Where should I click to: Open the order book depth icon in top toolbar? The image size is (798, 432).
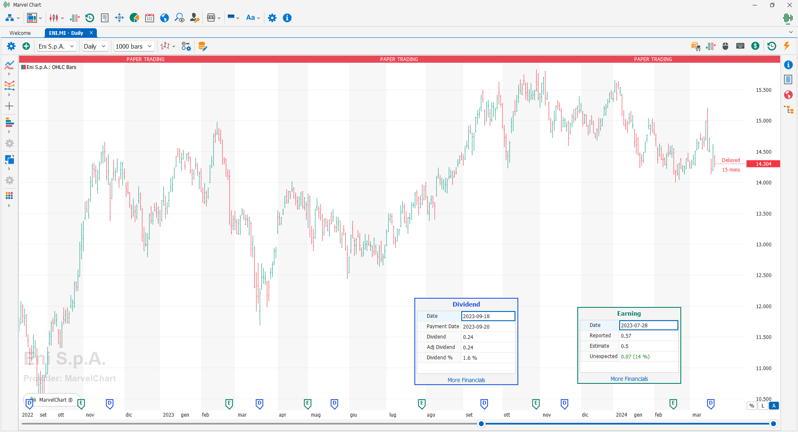75,18
